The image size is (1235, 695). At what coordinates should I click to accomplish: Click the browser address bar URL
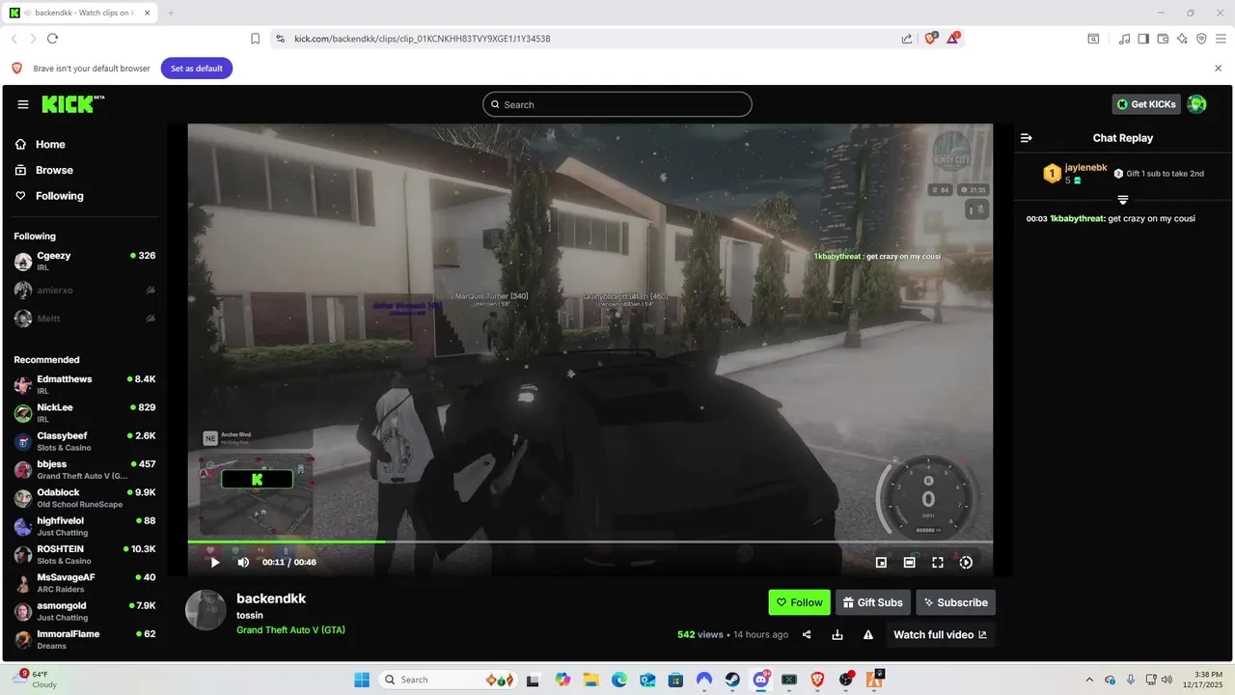tap(422, 39)
